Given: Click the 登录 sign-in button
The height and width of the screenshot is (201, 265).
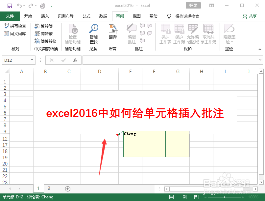Looking at the screenshot, I should point(193,5).
